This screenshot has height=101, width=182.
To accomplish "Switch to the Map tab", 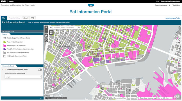I will click(4, 18).
